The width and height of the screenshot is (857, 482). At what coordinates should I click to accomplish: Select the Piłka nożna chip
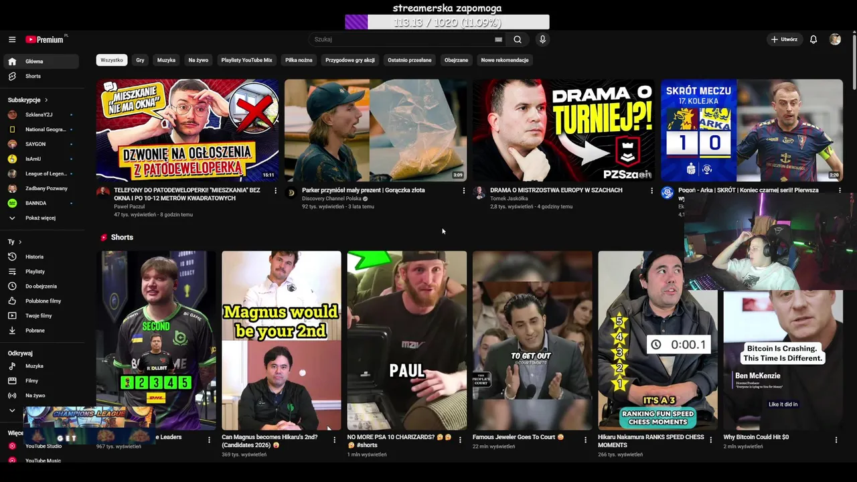pyautogui.click(x=299, y=60)
